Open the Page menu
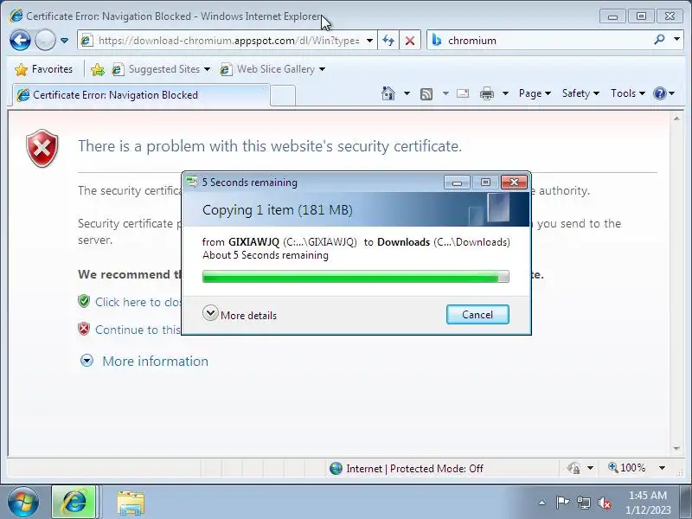This screenshot has height=519, width=692. tap(535, 93)
